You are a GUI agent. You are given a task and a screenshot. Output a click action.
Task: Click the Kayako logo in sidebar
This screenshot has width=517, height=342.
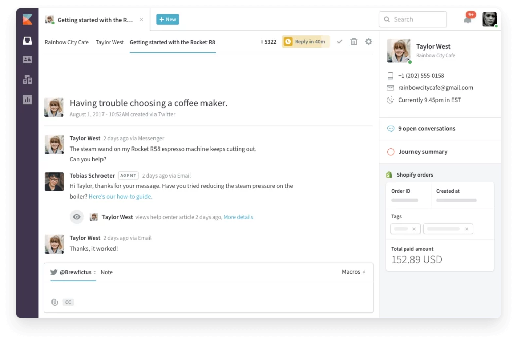pos(27,20)
